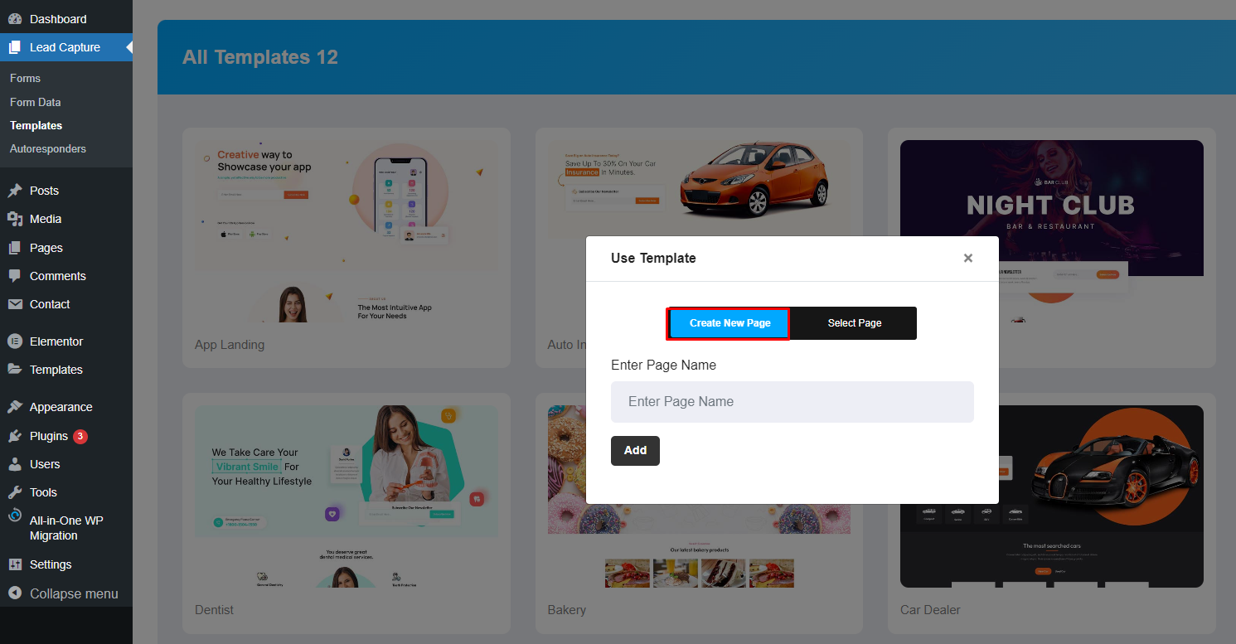Click the Contact envelope icon

(15, 304)
